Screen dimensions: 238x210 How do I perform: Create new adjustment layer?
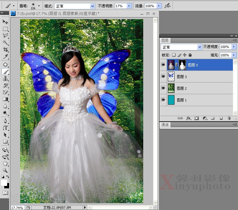205,118
